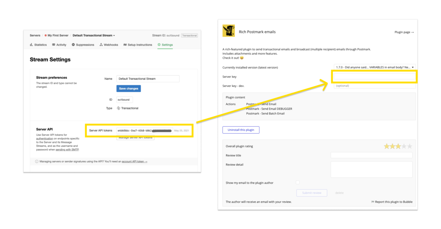Screen dimensions: 441x229
Task: Expand the Default Transactional Stream dropdown
Action: tap(114, 35)
